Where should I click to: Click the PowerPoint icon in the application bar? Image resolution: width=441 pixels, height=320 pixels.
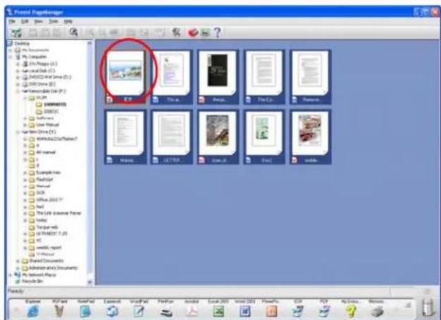point(271,312)
